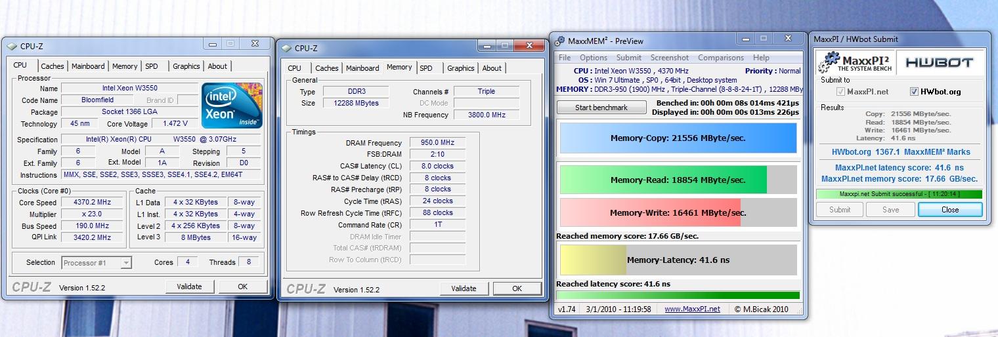Click the Memory-Copy 21556 MByte/sec bar
The width and height of the screenshot is (998, 337).
[x=677, y=138]
